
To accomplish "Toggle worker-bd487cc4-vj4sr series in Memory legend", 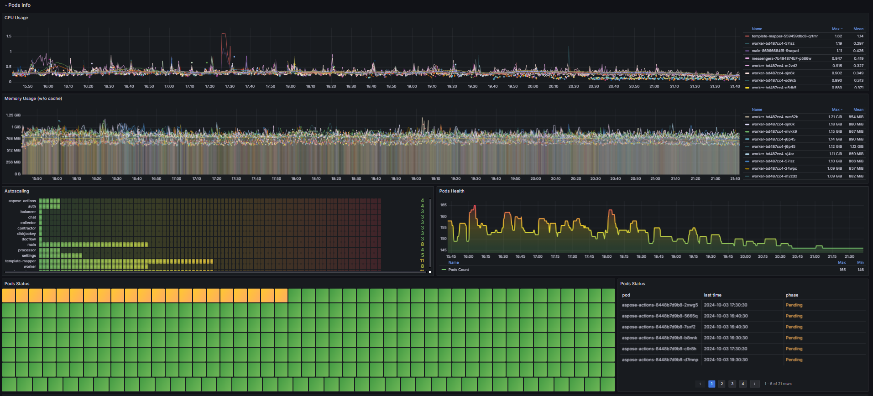I will pyautogui.click(x=773, y=154).
